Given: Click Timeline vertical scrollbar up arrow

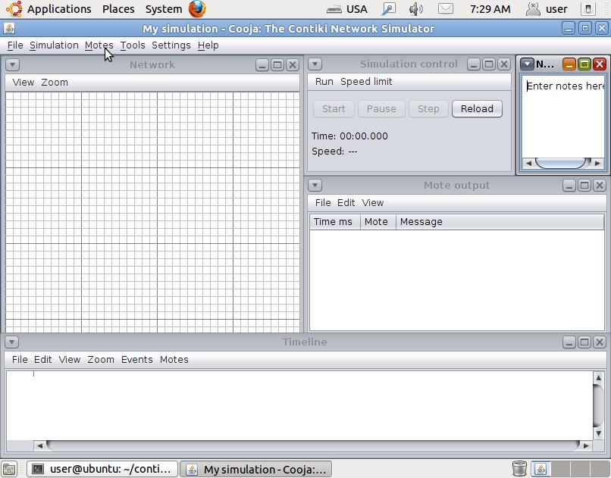Looking at the screenshot, I should click(599, 377).
